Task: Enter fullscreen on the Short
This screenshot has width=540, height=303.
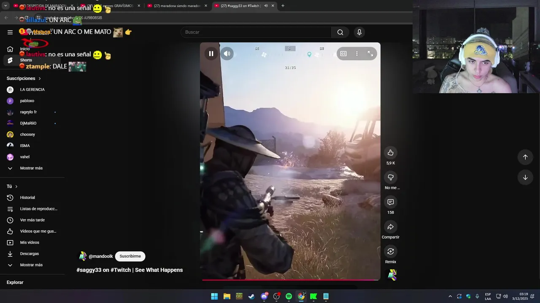Action: pos(370,53)
